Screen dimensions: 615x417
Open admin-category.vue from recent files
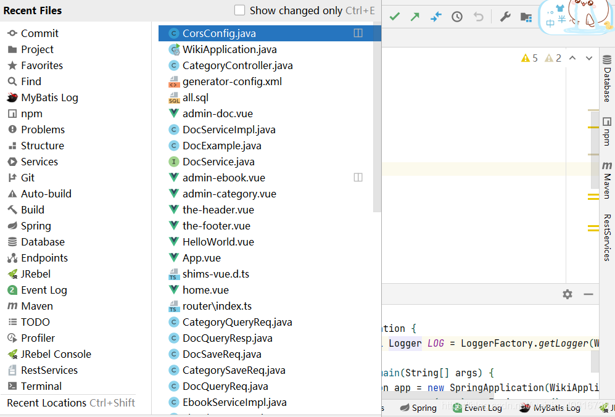point(229,194)
